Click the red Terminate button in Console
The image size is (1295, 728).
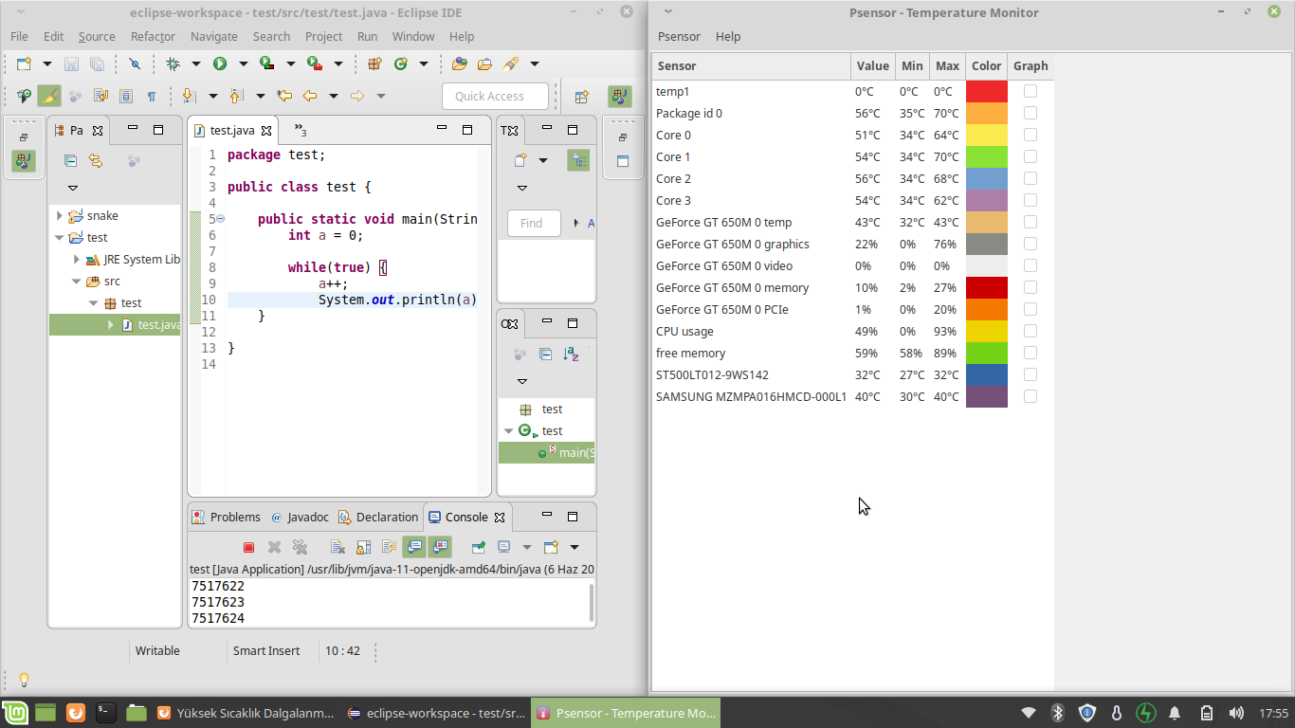coord(248,547)
